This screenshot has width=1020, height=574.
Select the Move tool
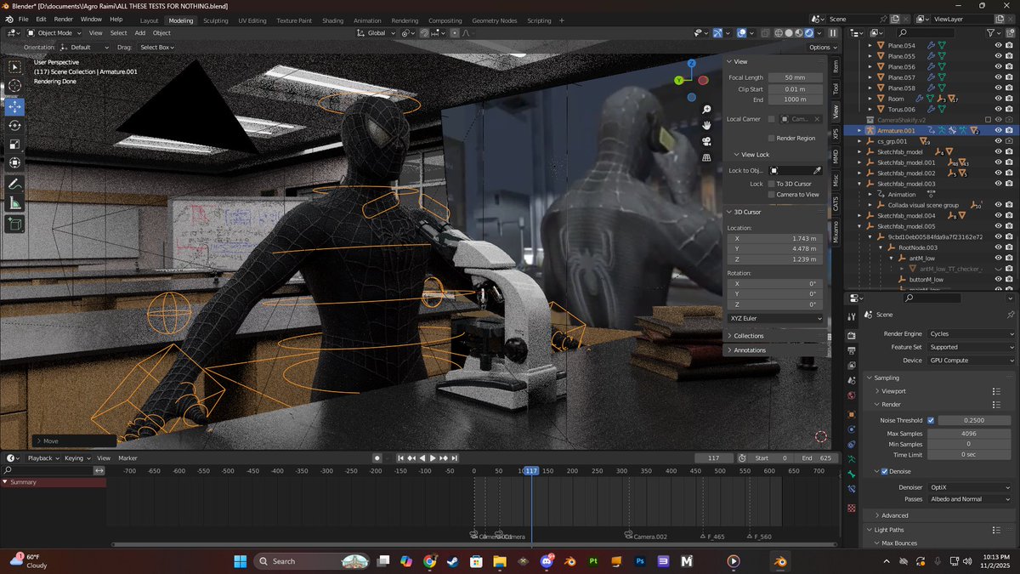pyautogui.click(x=15, y=106)
